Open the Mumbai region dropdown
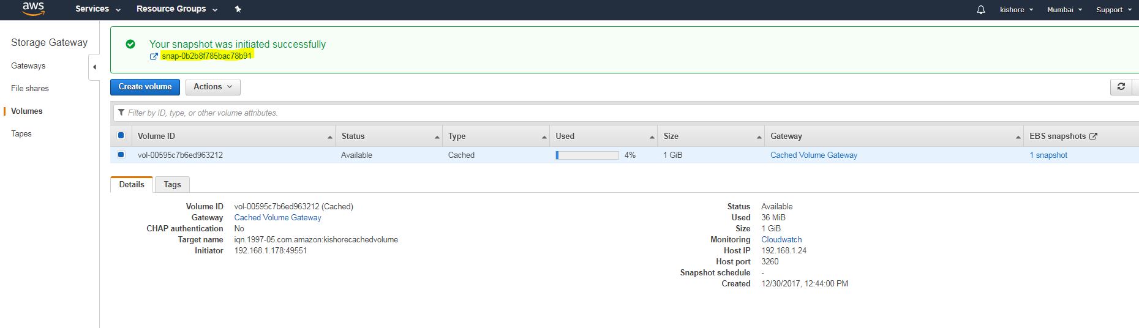The image size is (1139, 328). (1064, 10)
